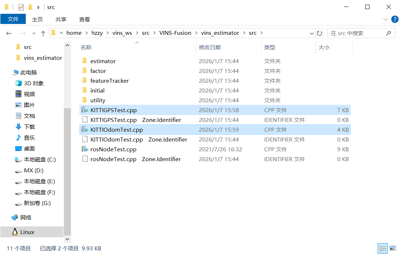
Task: Open MX (D:) drive
Action: tap(34, 170)
